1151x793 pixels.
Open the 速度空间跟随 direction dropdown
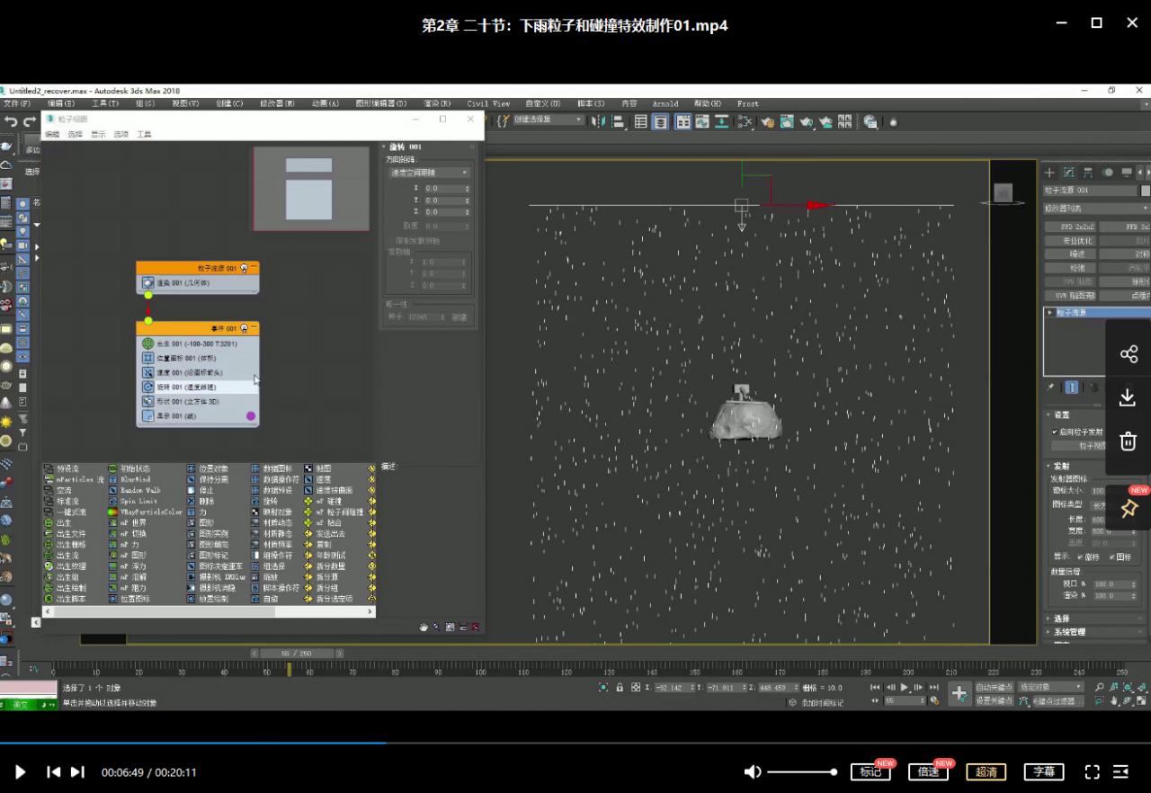429,172
